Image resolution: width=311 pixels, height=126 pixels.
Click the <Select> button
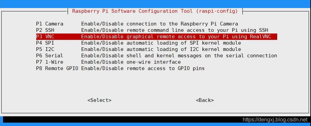pos(99,100)
